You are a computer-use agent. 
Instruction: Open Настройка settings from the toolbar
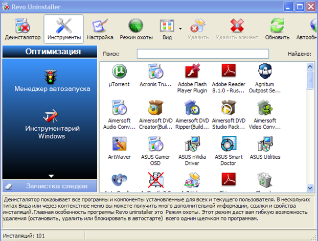100,29
